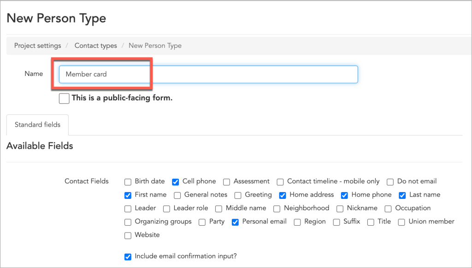Switch to the Standard fields tab
The width and height of the screenshot is (472, 268).
(37, 124)
